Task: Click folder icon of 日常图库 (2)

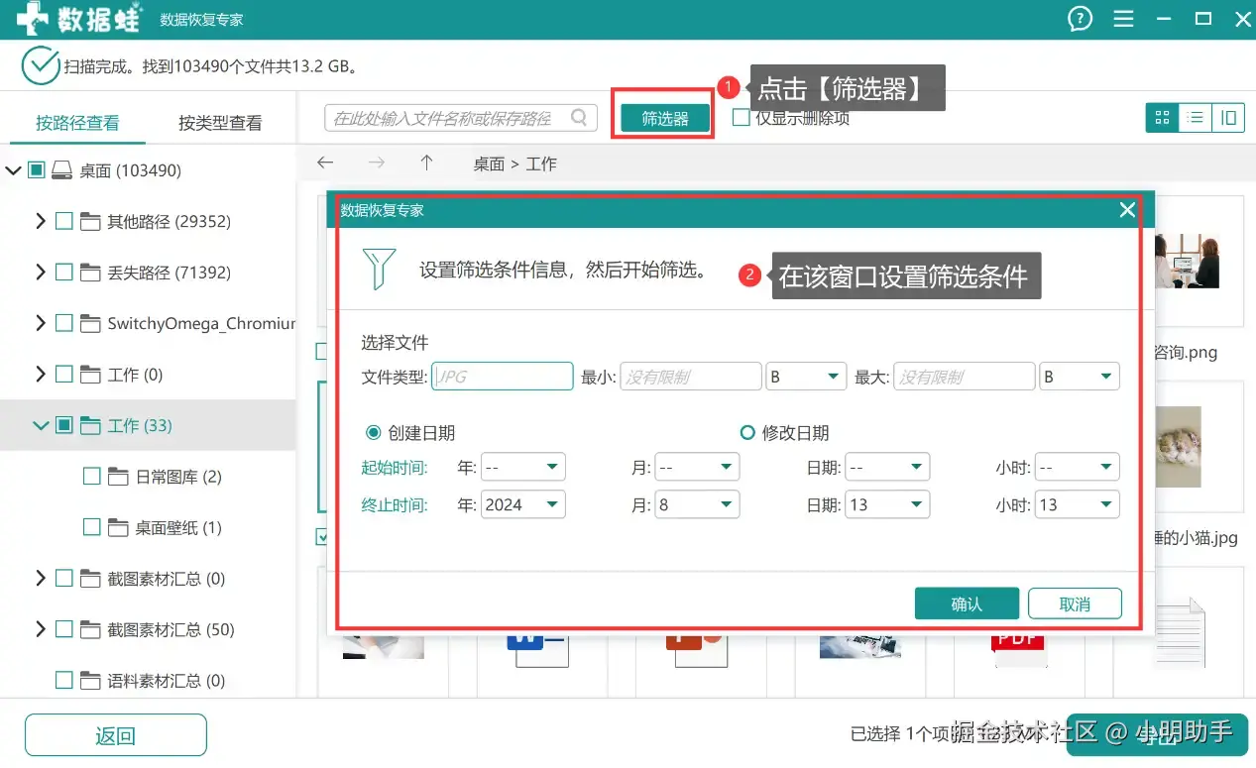Action: click(x=118, y=477)
